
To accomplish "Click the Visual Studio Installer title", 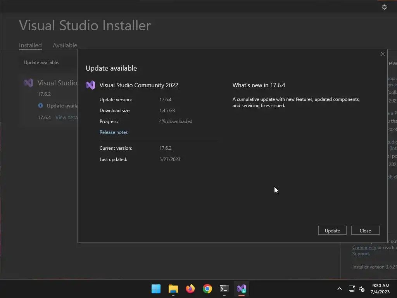I will pyautogui.click(x=85, y=25).
